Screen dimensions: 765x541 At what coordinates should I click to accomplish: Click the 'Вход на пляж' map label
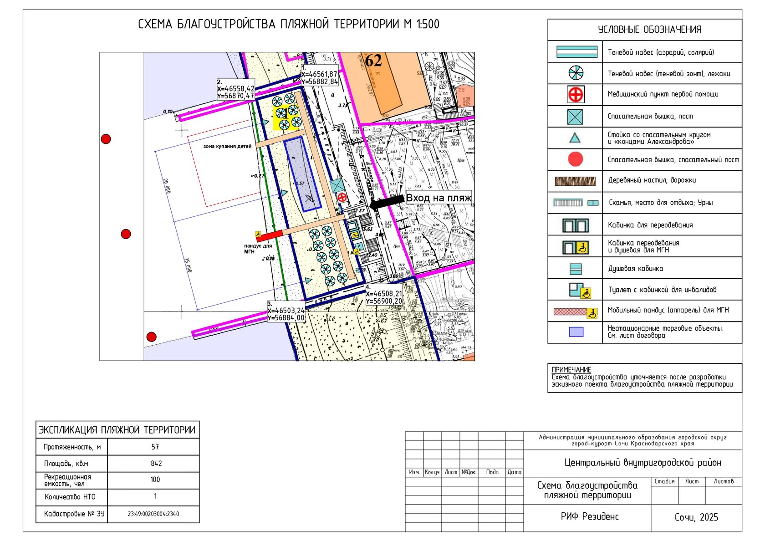439,198
